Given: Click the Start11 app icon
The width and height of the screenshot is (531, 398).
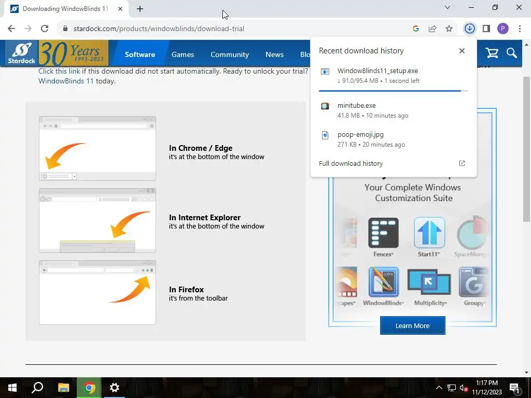Looking at the screenshot, I should [x=429, y=233].
